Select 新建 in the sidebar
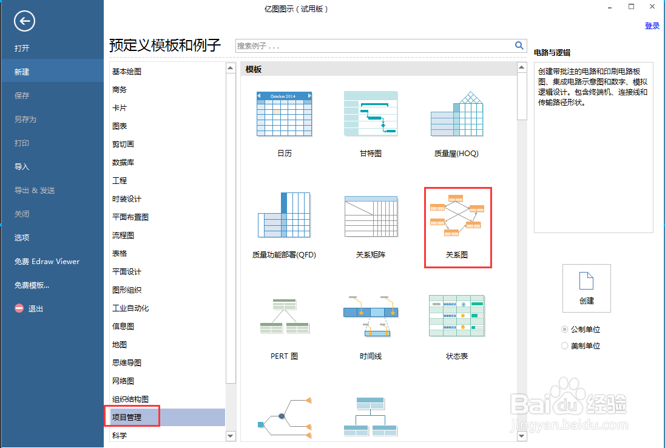 [52, 72]
